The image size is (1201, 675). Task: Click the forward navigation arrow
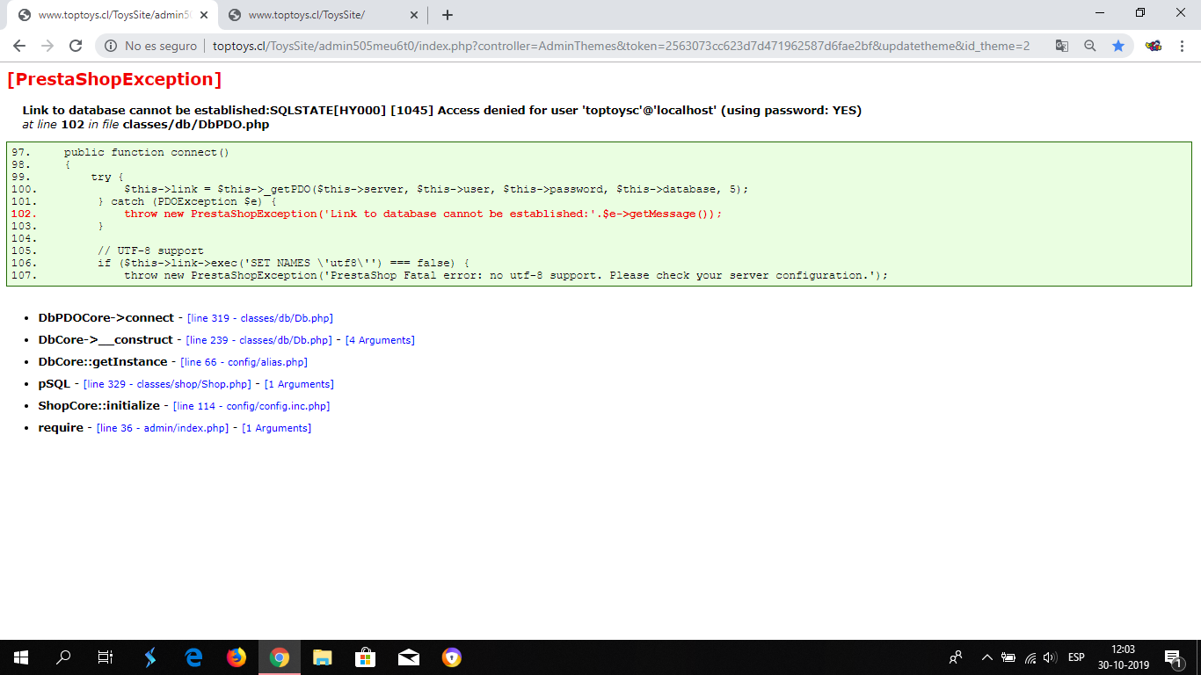pyautogui.click(x=47, y=46)
